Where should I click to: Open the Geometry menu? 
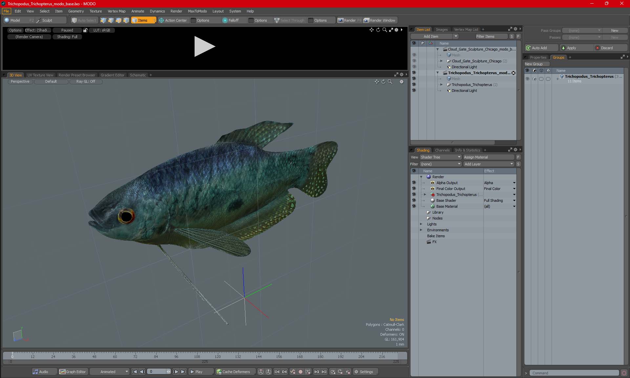coord(76,11)
